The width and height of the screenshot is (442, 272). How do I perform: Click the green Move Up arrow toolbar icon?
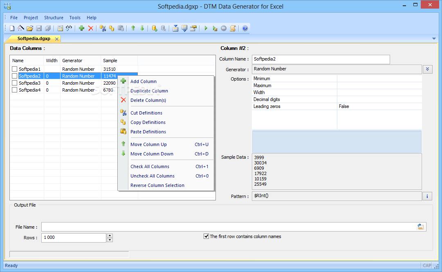[x=133, y=28]
